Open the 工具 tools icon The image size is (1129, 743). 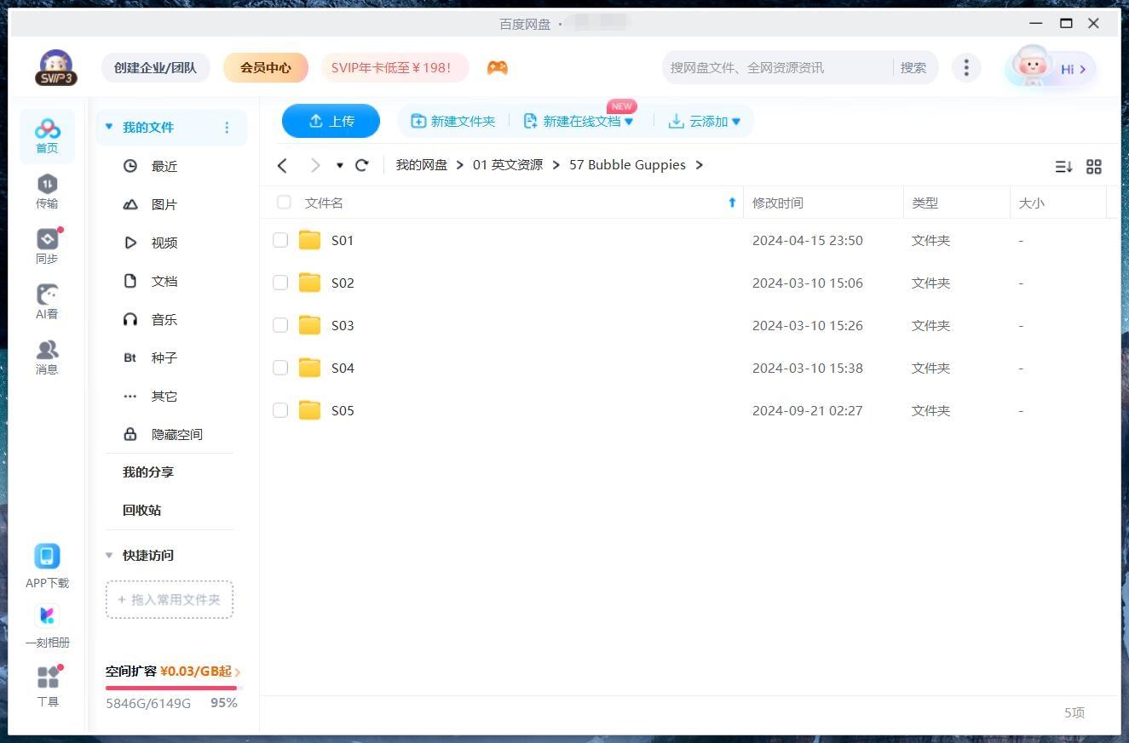(48, 686)
